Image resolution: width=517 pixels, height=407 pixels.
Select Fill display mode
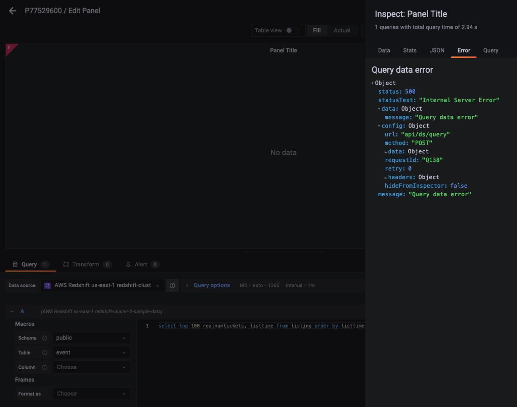pos(317,30)
